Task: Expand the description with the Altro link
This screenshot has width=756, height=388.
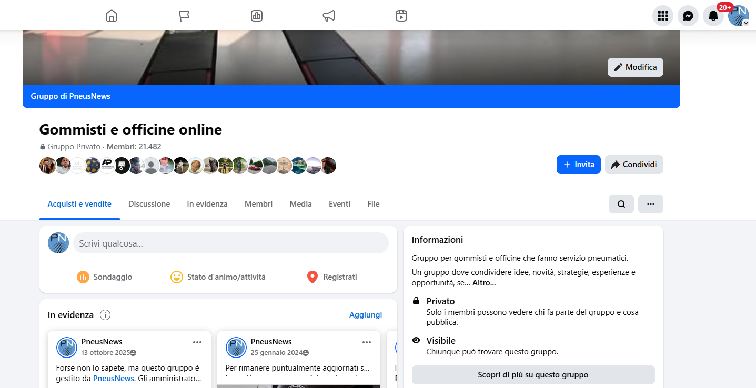Action: (484, 283)
